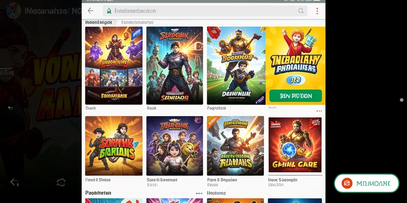Viewport: 407px width, 203px height.
Task: Click the small green arrow icon in overlay
Action: [10, 108]
